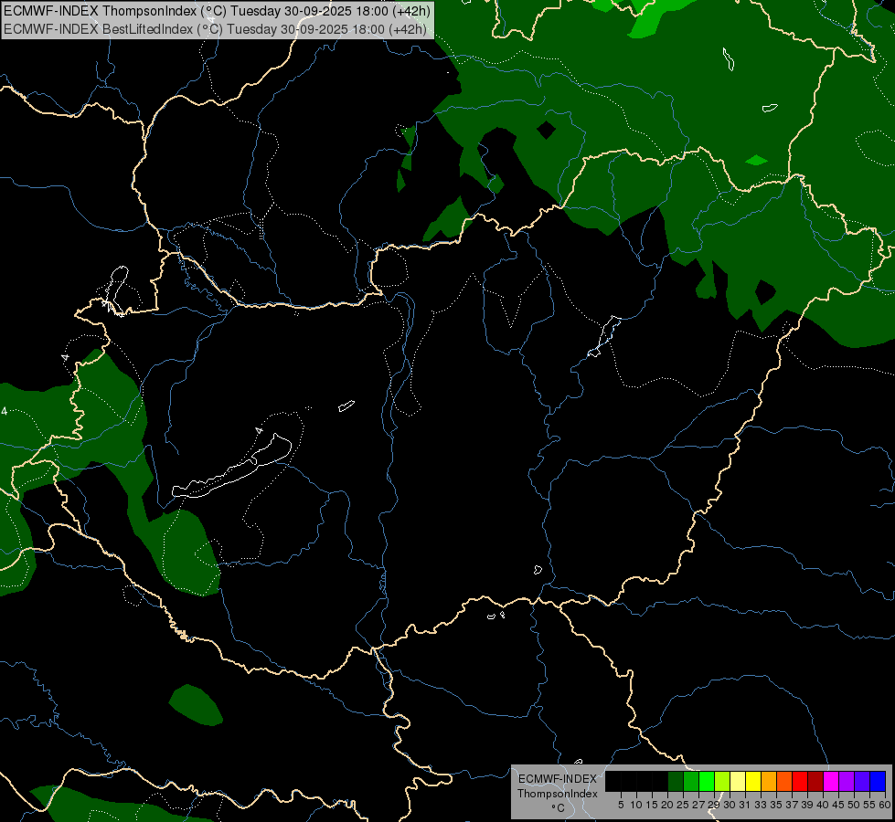Click the bright green 27–29 legend swatch
Screen dimensions: 895x822
(x=707, y=781)
